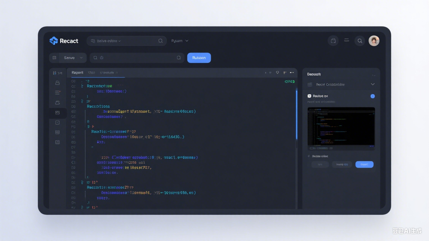Open the bottom card icon in the sidebar

coord(57,142)
